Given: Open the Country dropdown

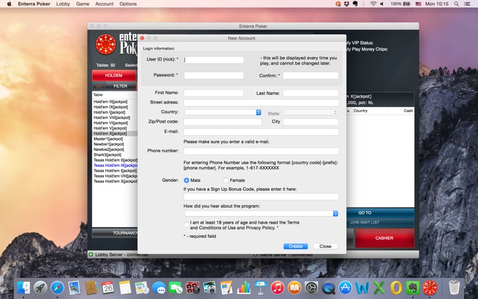Looking at the screenshot, I should click(223, 112).
